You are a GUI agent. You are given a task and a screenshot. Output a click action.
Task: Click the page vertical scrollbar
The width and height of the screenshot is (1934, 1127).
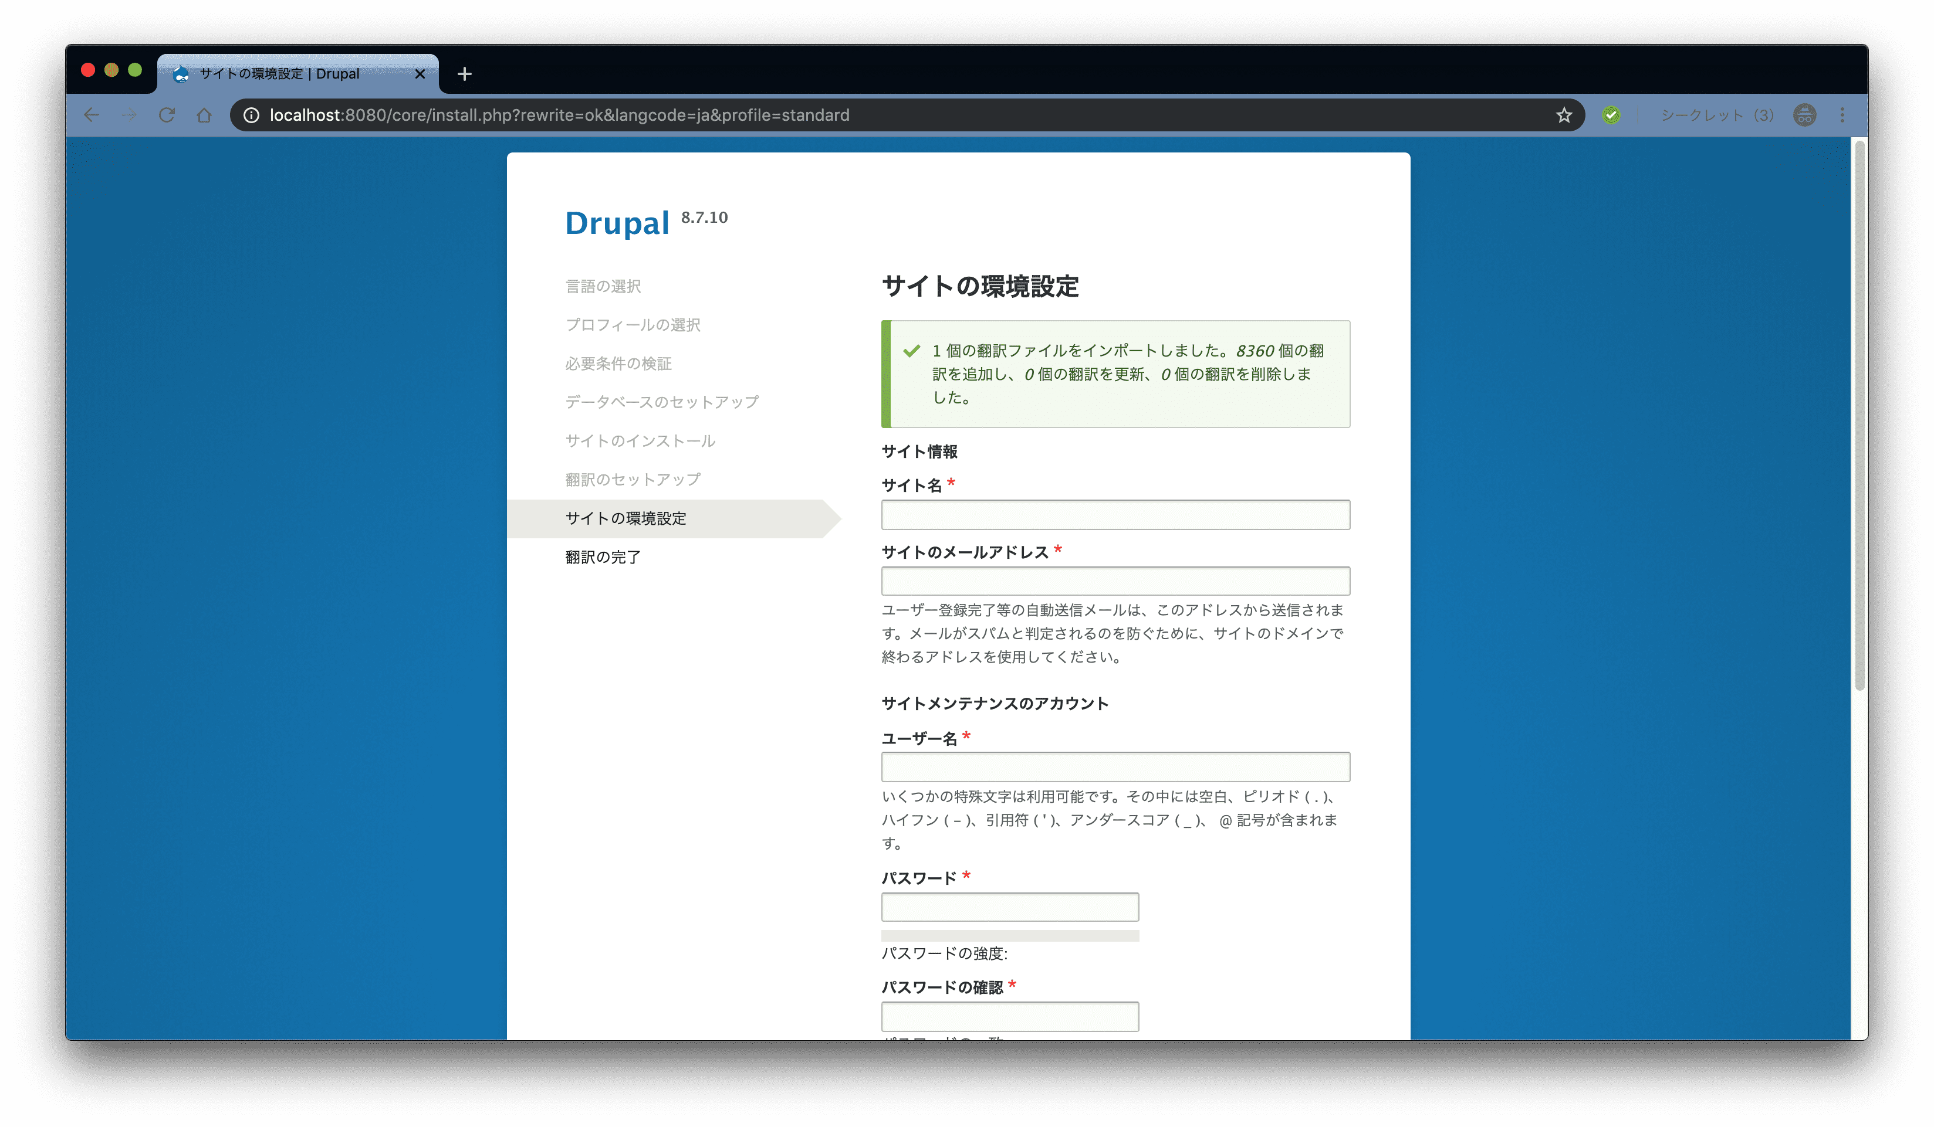[x=1859, y=415]
